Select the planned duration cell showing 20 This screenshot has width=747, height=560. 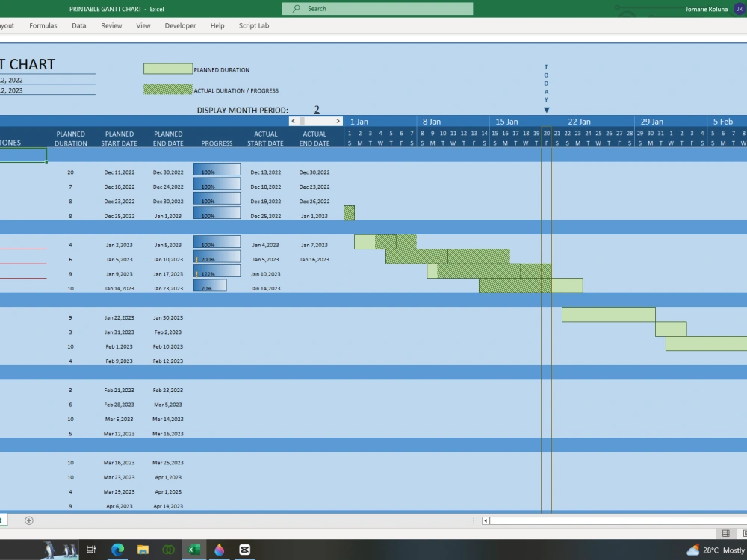(x=70, y=172)
